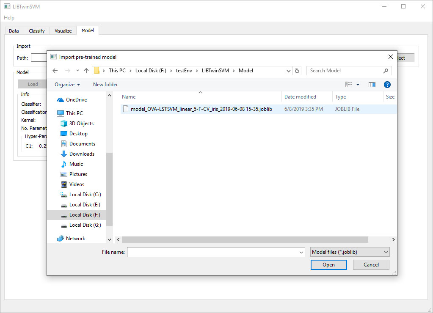The image size is (433, 313).
Task: Open Desktop in the sidebar
Action: coord(74,134)
